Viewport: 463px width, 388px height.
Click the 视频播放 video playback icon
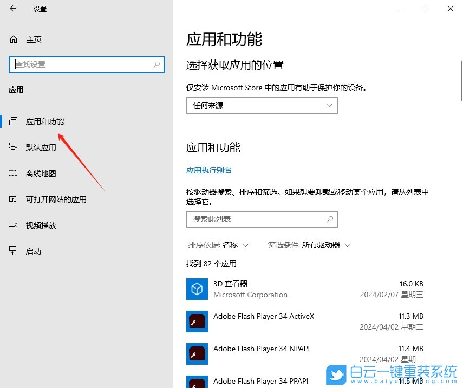point(14,225)
